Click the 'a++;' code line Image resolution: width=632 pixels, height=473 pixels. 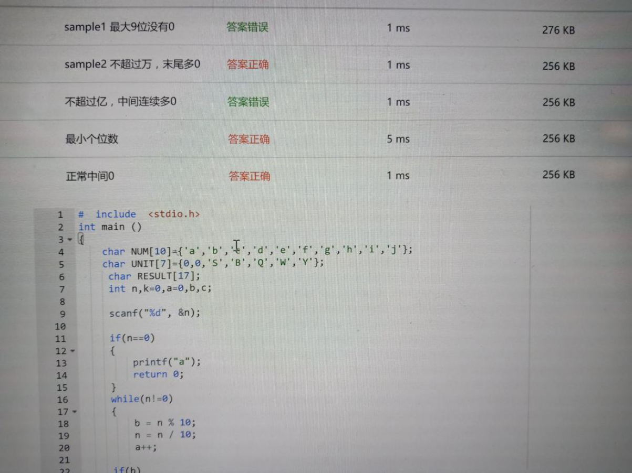click(146, 447)
